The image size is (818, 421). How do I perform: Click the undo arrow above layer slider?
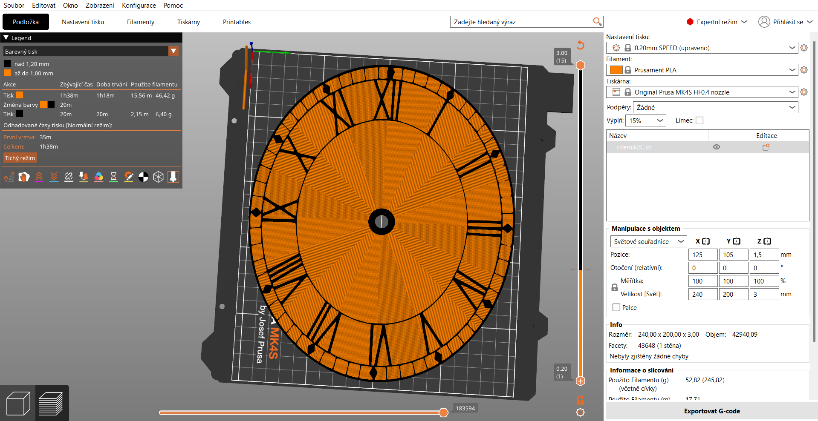(x=580, y=45)
